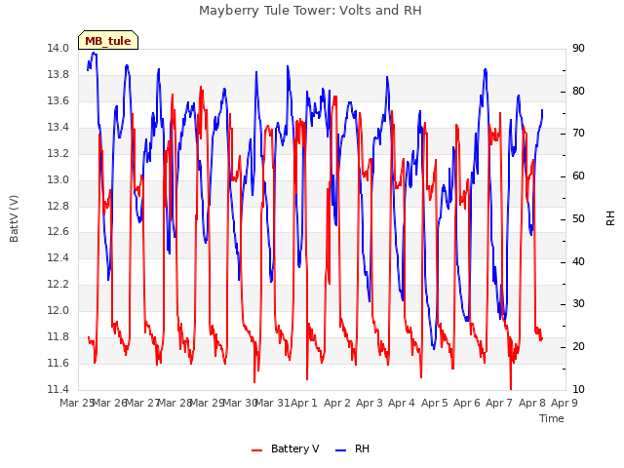
Task: Click the 13.2 left axis tick label
Action: click(58, 154)
